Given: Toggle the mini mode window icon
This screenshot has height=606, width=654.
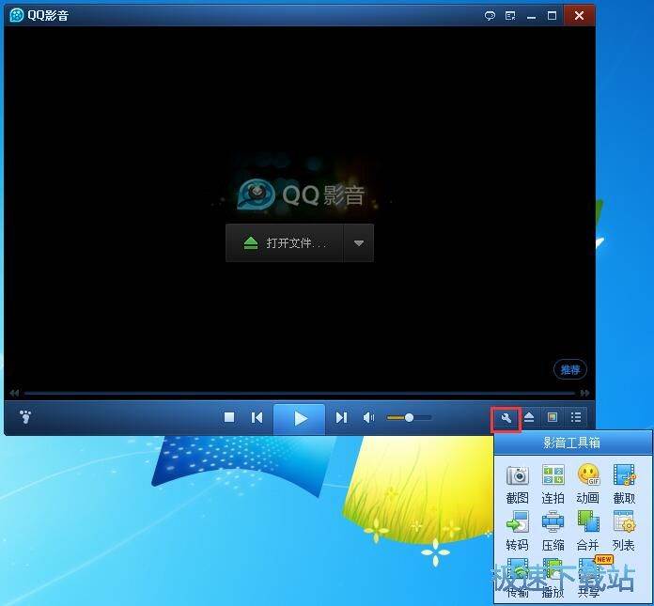Looking at the screenshot, I should (x=553, y=417).
